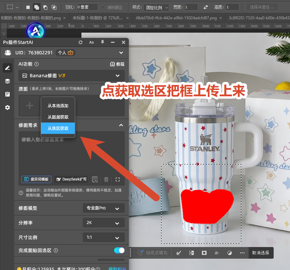Click 创成式填充 button
Image resolution: width=290 pixels, height=270 pixels.
(153, 253)
